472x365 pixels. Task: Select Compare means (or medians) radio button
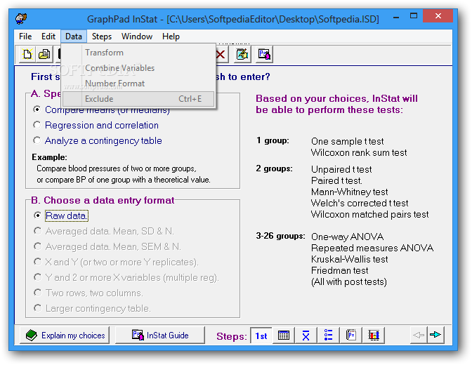pos(37,109)
